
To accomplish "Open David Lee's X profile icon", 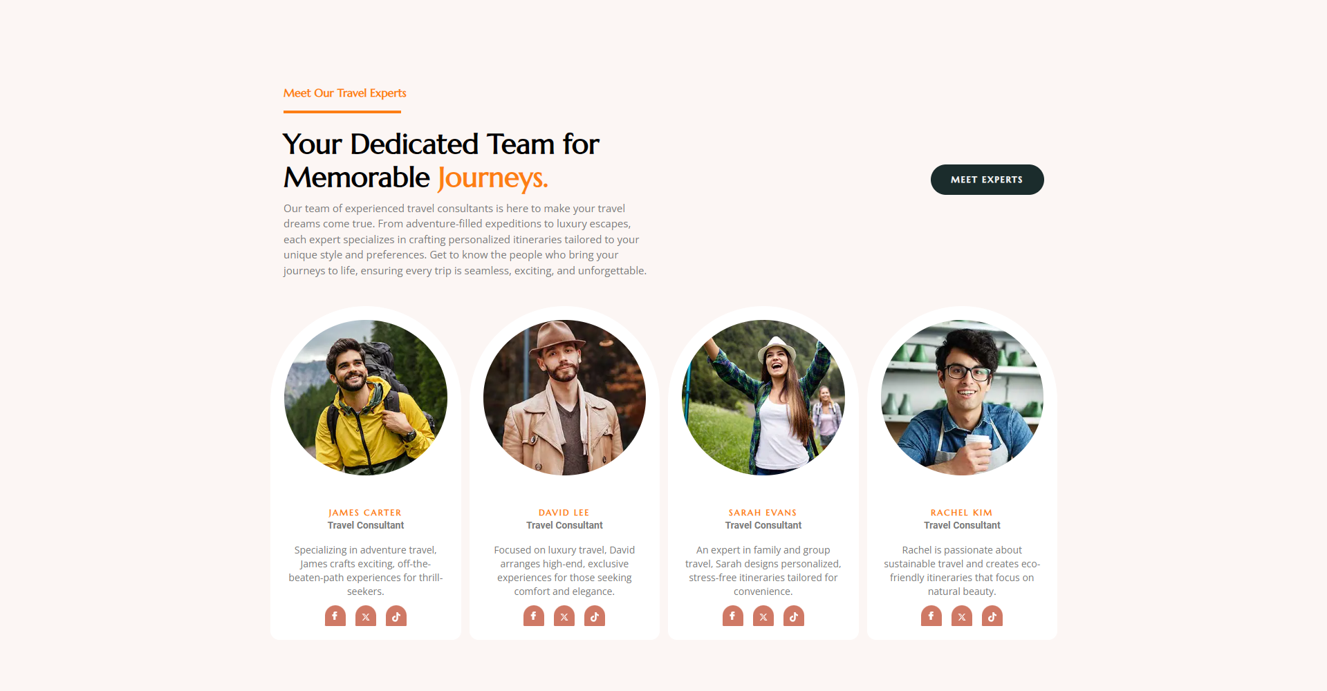I will [564, 616].
